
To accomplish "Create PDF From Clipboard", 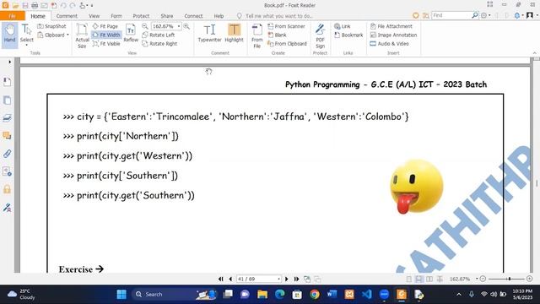I will [287, 44].
